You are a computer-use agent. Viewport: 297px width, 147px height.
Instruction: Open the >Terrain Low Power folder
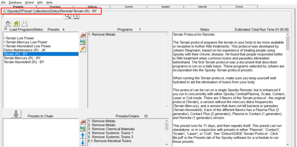tap(19, 38)
